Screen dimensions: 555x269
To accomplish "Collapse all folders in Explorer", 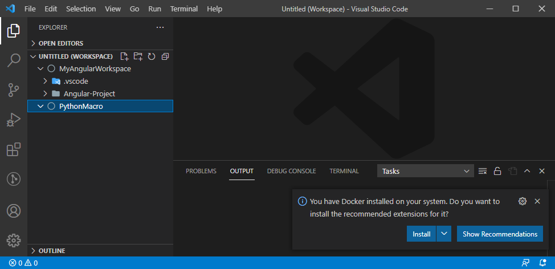I will click(x=165, y=56).
